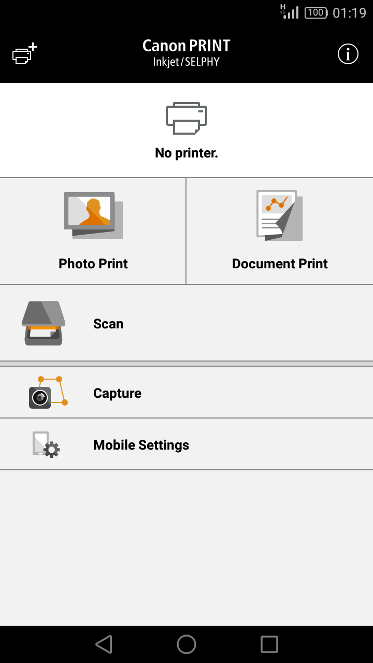
Task: Tap the Canon PRINT title text
Action: 187,46
